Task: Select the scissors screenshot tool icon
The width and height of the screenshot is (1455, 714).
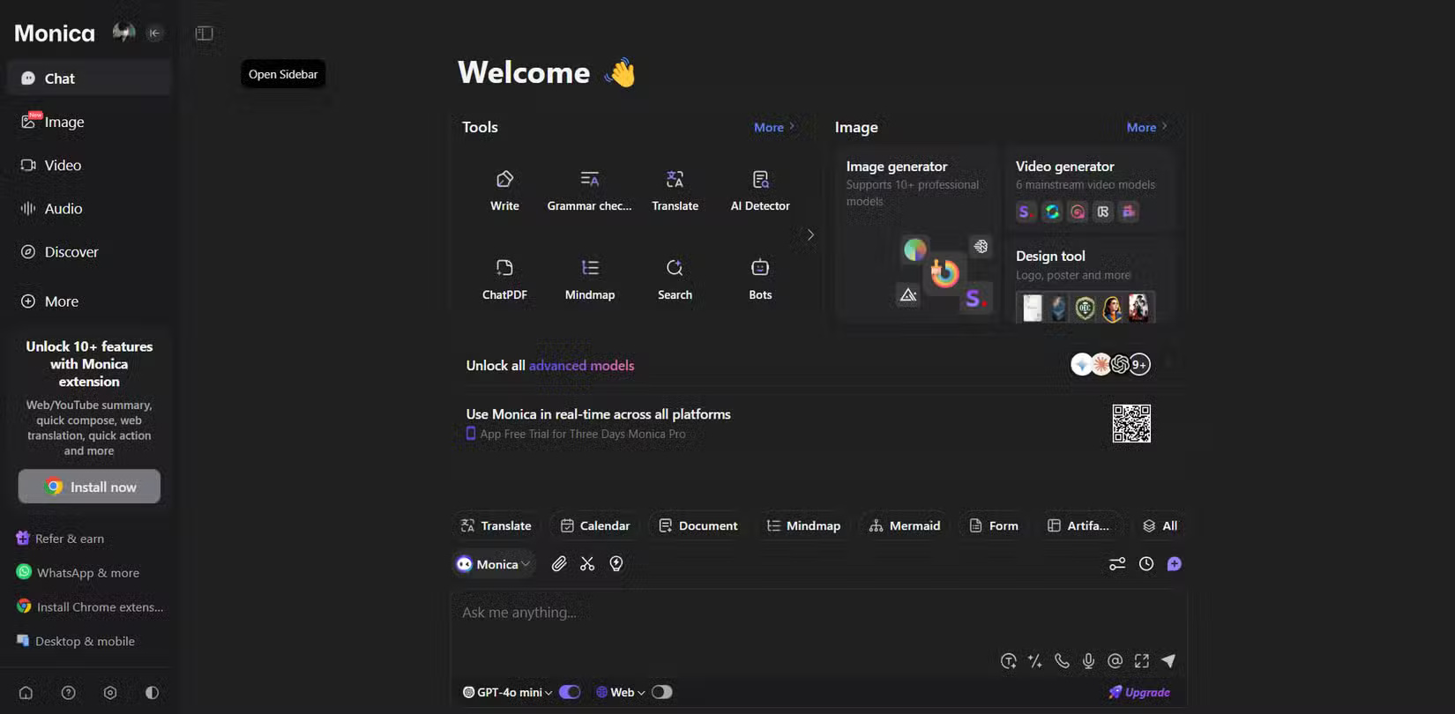Action: pyautogui.click(x=587, y=564)
